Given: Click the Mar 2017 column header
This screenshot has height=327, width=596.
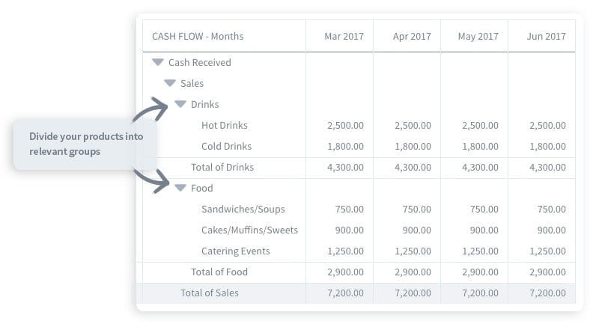Looking at the screenshot, I should tap(344, 37).
